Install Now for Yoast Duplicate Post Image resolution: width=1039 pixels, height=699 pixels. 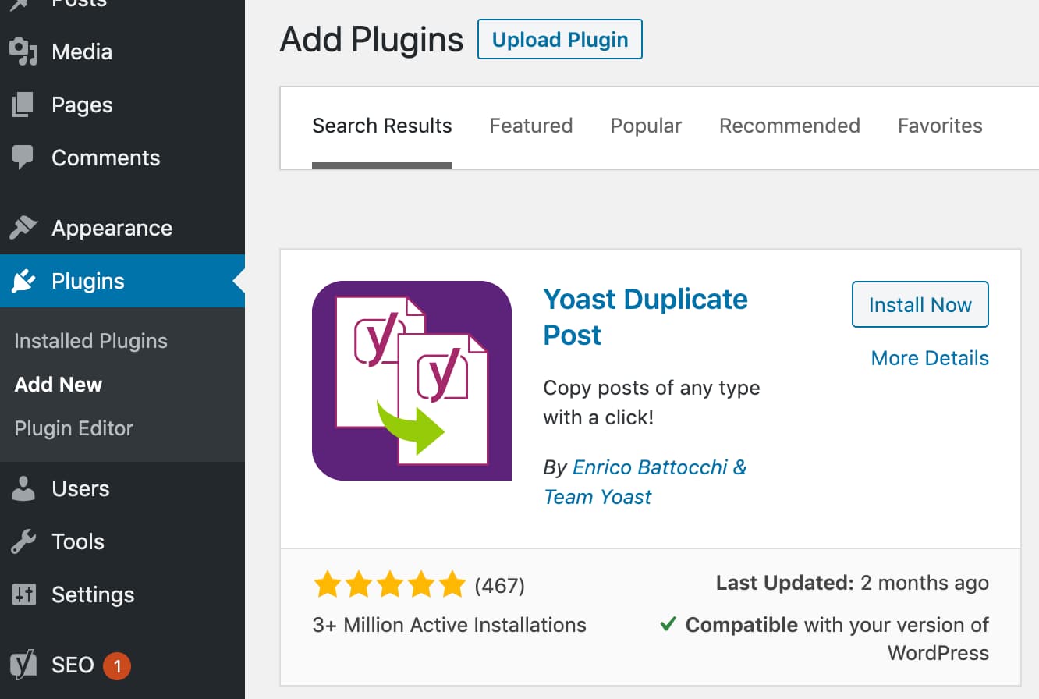point(920,304)
